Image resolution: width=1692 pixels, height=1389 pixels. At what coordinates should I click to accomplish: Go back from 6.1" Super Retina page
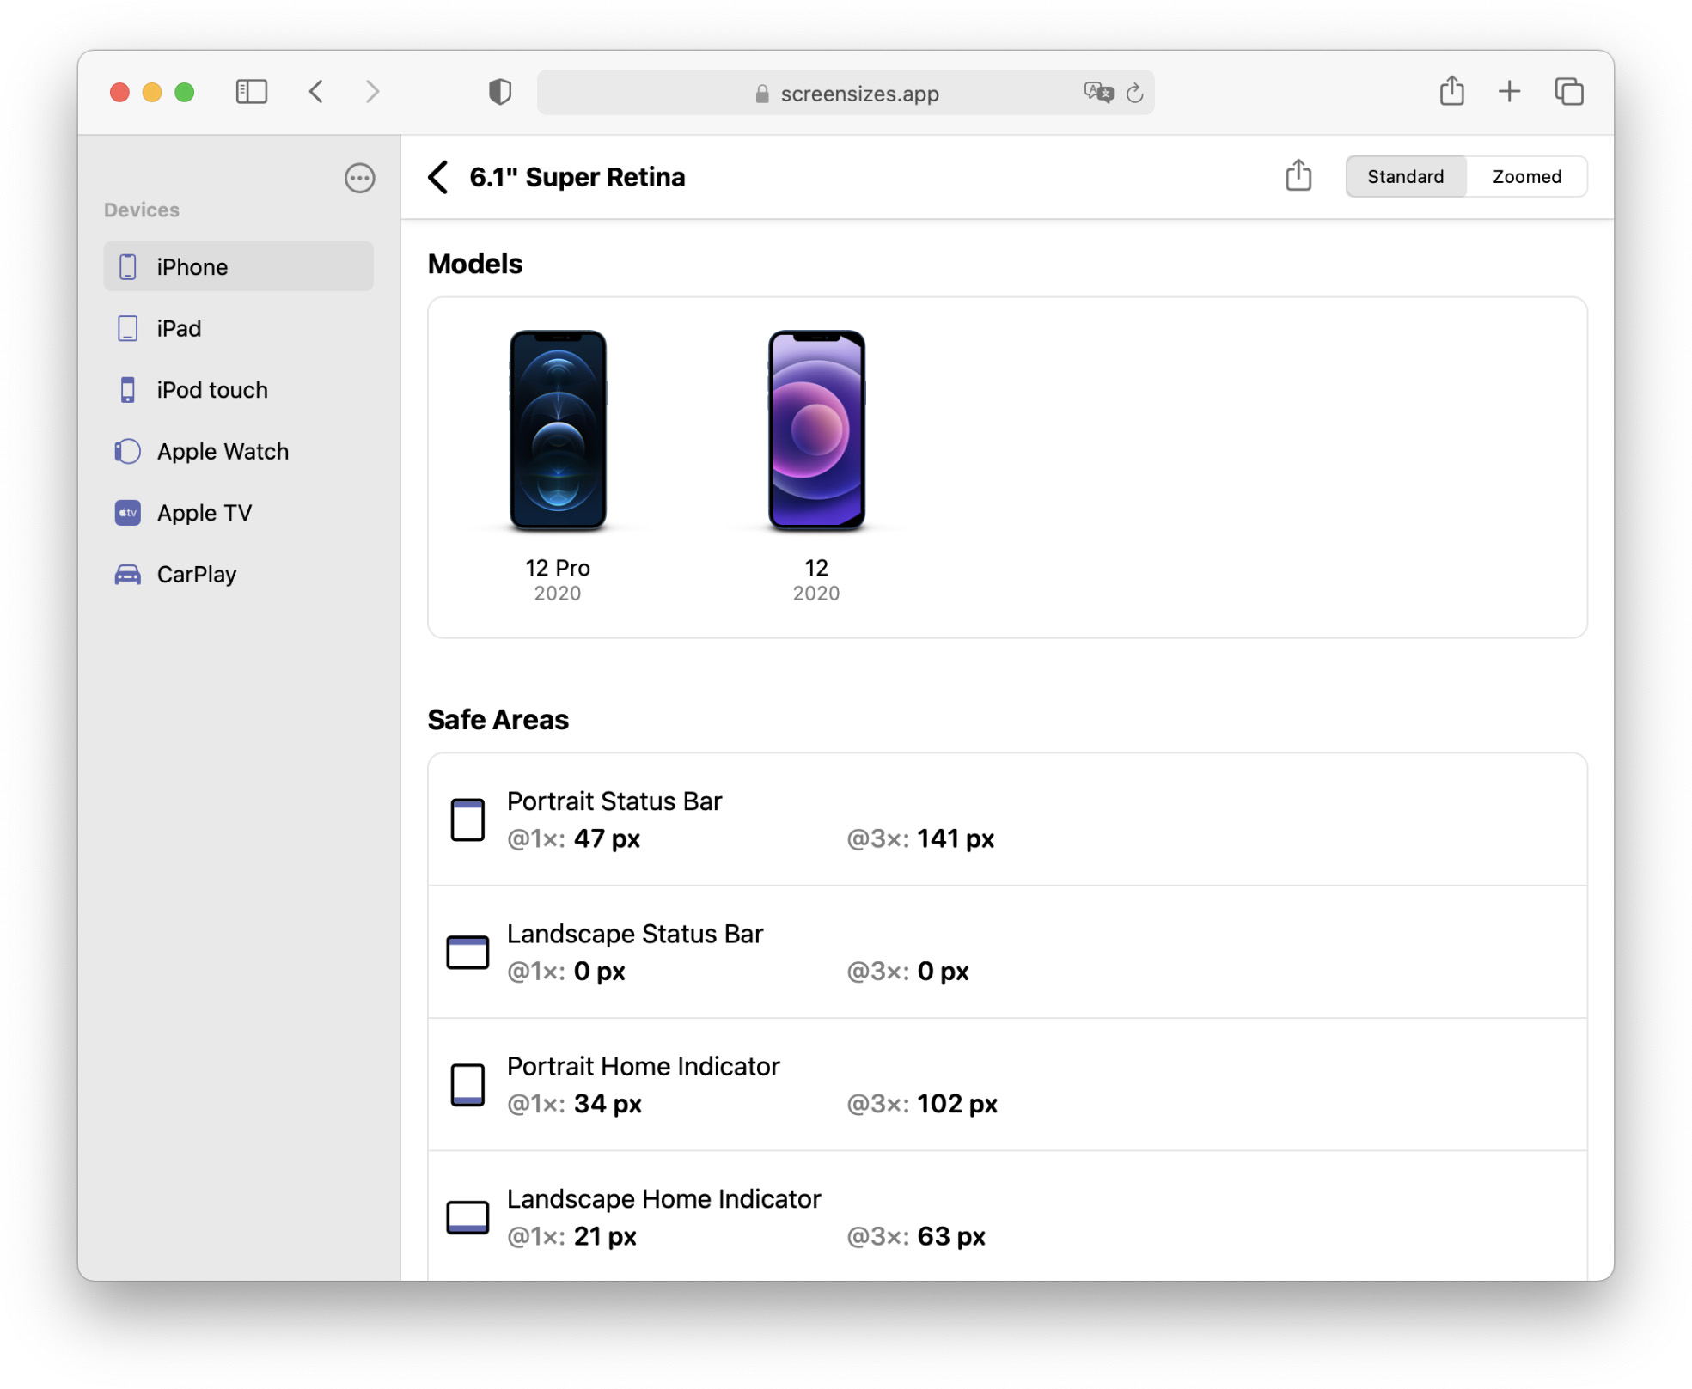(438, 177)
